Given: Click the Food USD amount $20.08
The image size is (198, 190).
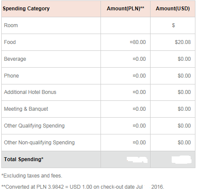Looking at the screenshot, I should 183,42.
